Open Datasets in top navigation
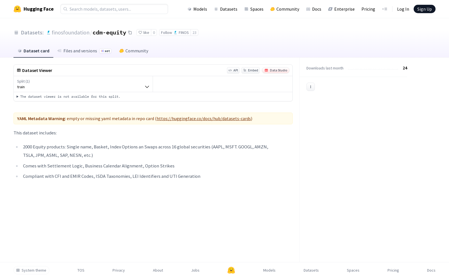This screenshot has height=280, width=449. (x=226, y=9)
